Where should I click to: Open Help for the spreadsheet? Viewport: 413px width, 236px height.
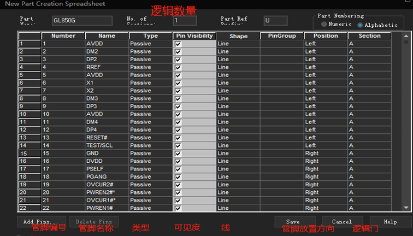pyautogui.click(x=390, y=222)
